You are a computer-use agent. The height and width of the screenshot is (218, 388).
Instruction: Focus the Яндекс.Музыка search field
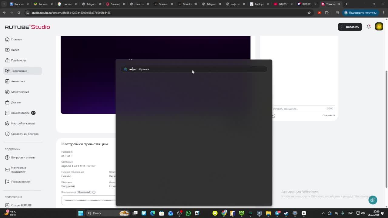point(194,69)
